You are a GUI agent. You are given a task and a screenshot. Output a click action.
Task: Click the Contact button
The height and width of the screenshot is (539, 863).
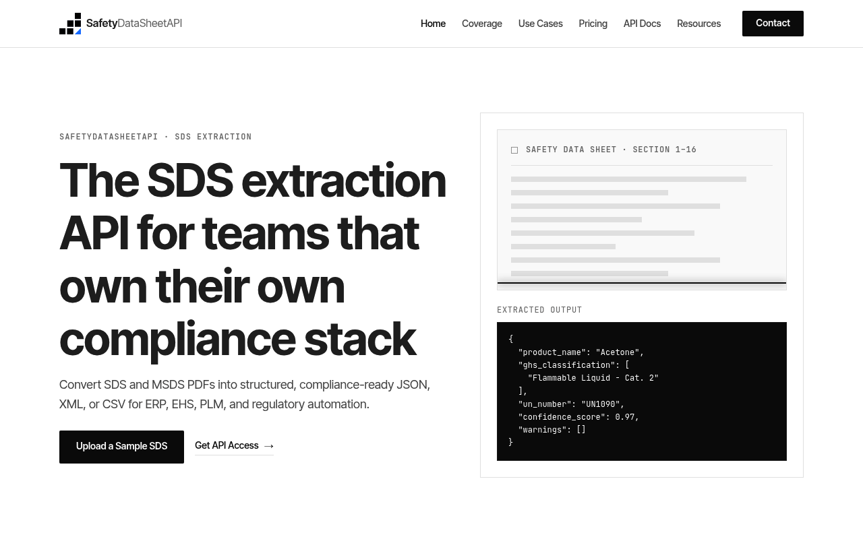click(x=773, y=24)
